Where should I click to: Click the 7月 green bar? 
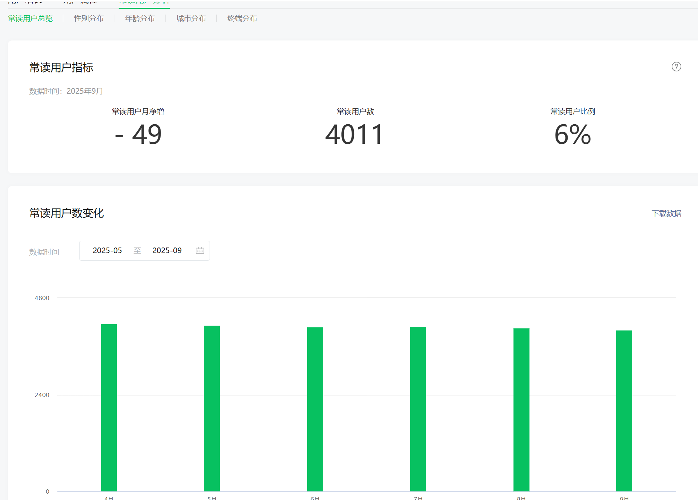418,409
